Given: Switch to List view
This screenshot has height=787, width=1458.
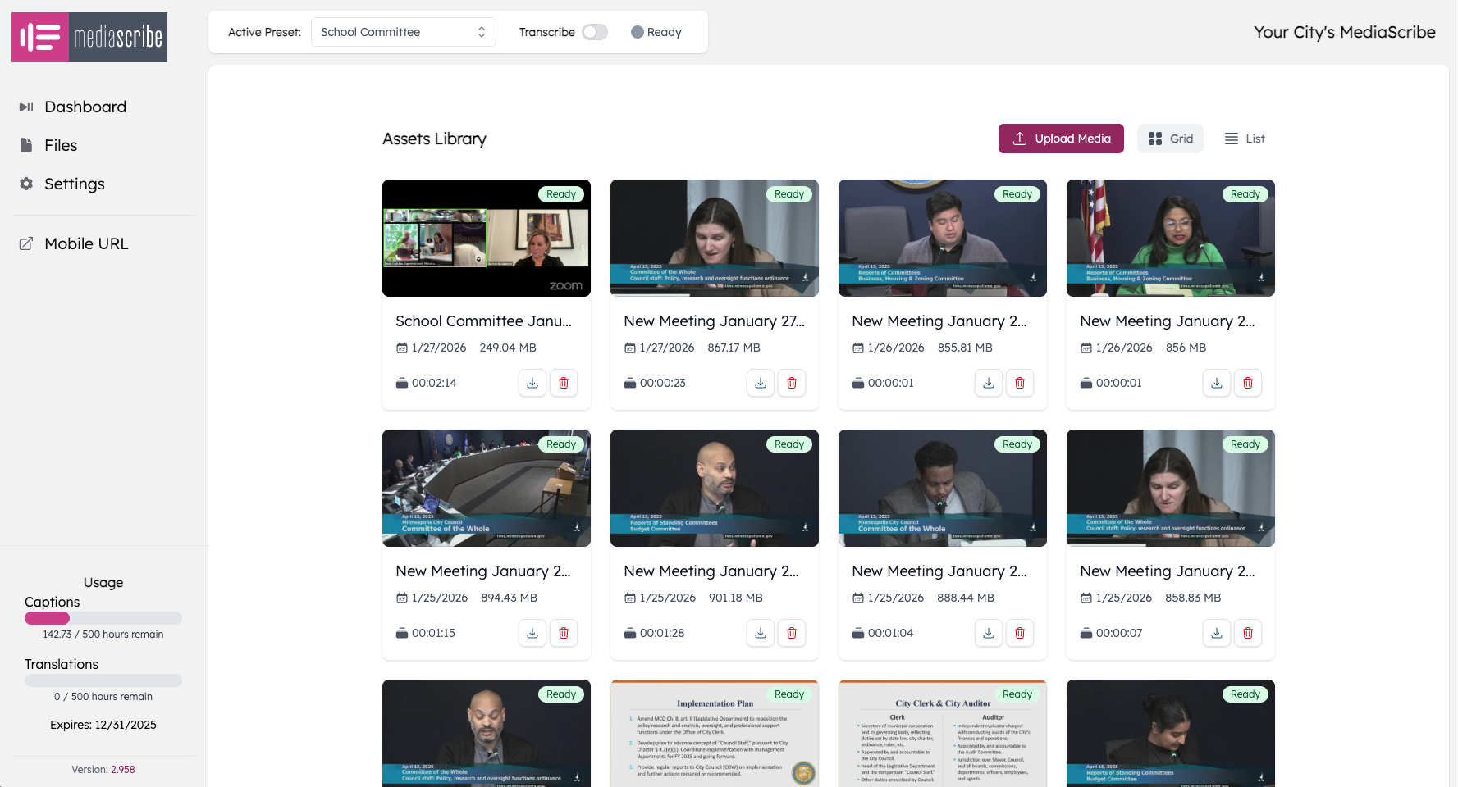Looking at the screenshot, I should tap(1244, 139).
